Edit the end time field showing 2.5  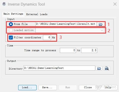coord(89,50)
